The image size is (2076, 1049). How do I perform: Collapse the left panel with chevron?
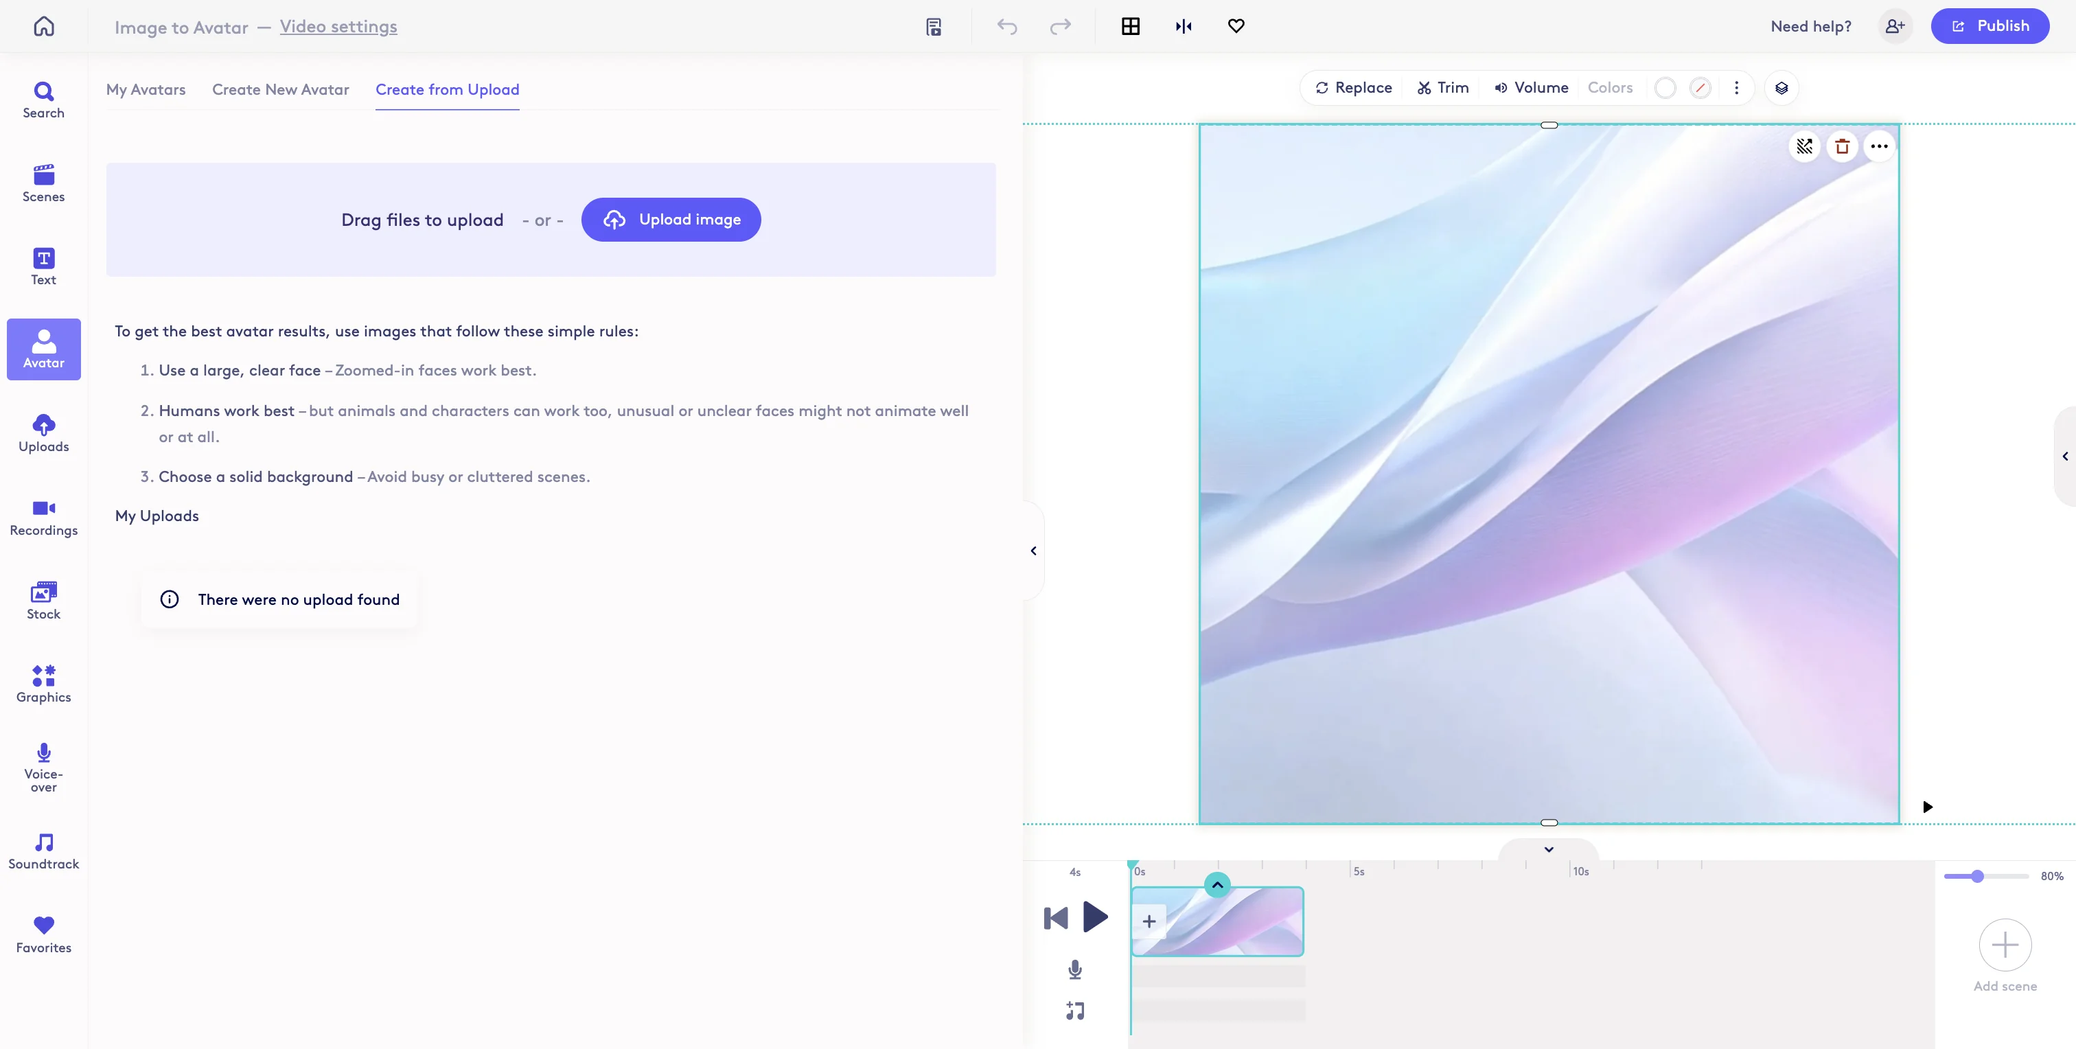point(1033,551)
